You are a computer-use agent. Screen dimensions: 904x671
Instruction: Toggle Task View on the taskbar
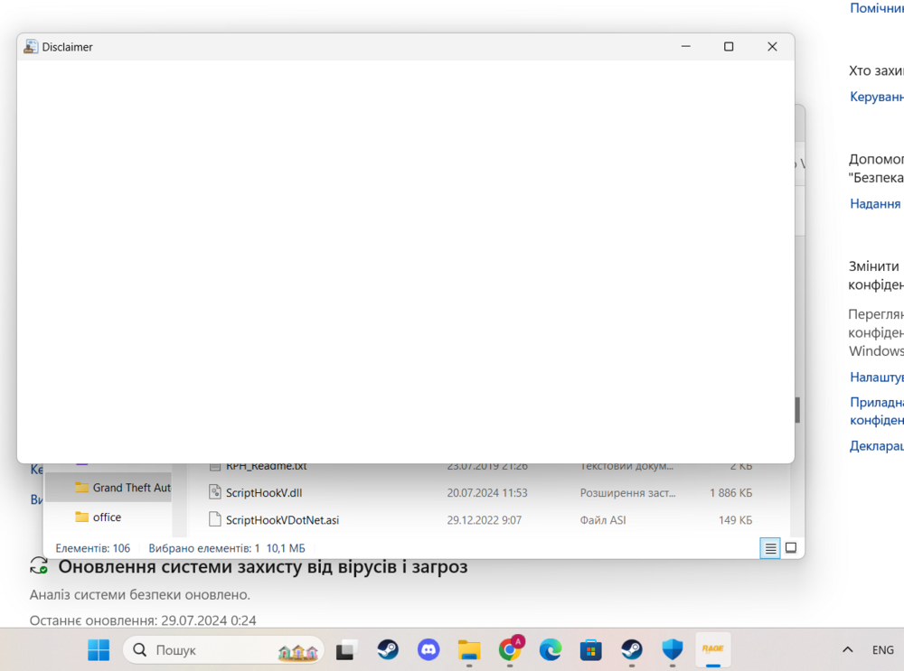tap(346, 649)
